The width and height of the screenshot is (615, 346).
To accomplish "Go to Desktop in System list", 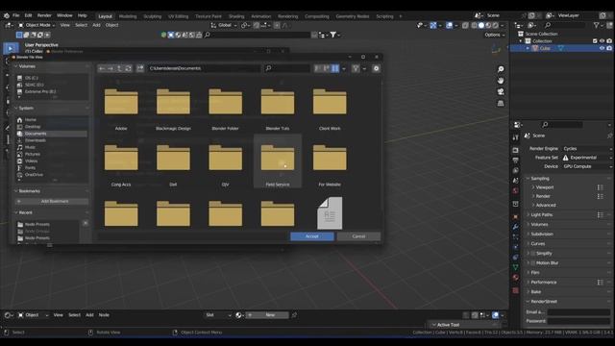I will [x=33, y=127].
